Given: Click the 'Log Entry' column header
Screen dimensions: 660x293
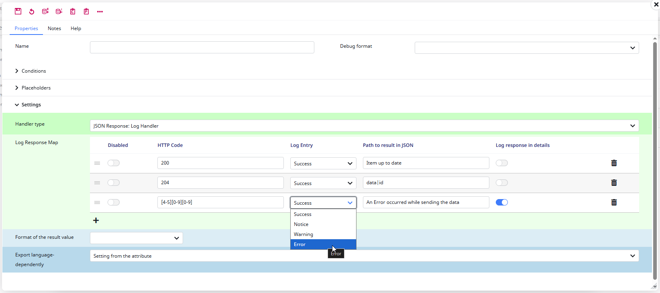Looking at the screenshot, I should click(x=301, y=145).
